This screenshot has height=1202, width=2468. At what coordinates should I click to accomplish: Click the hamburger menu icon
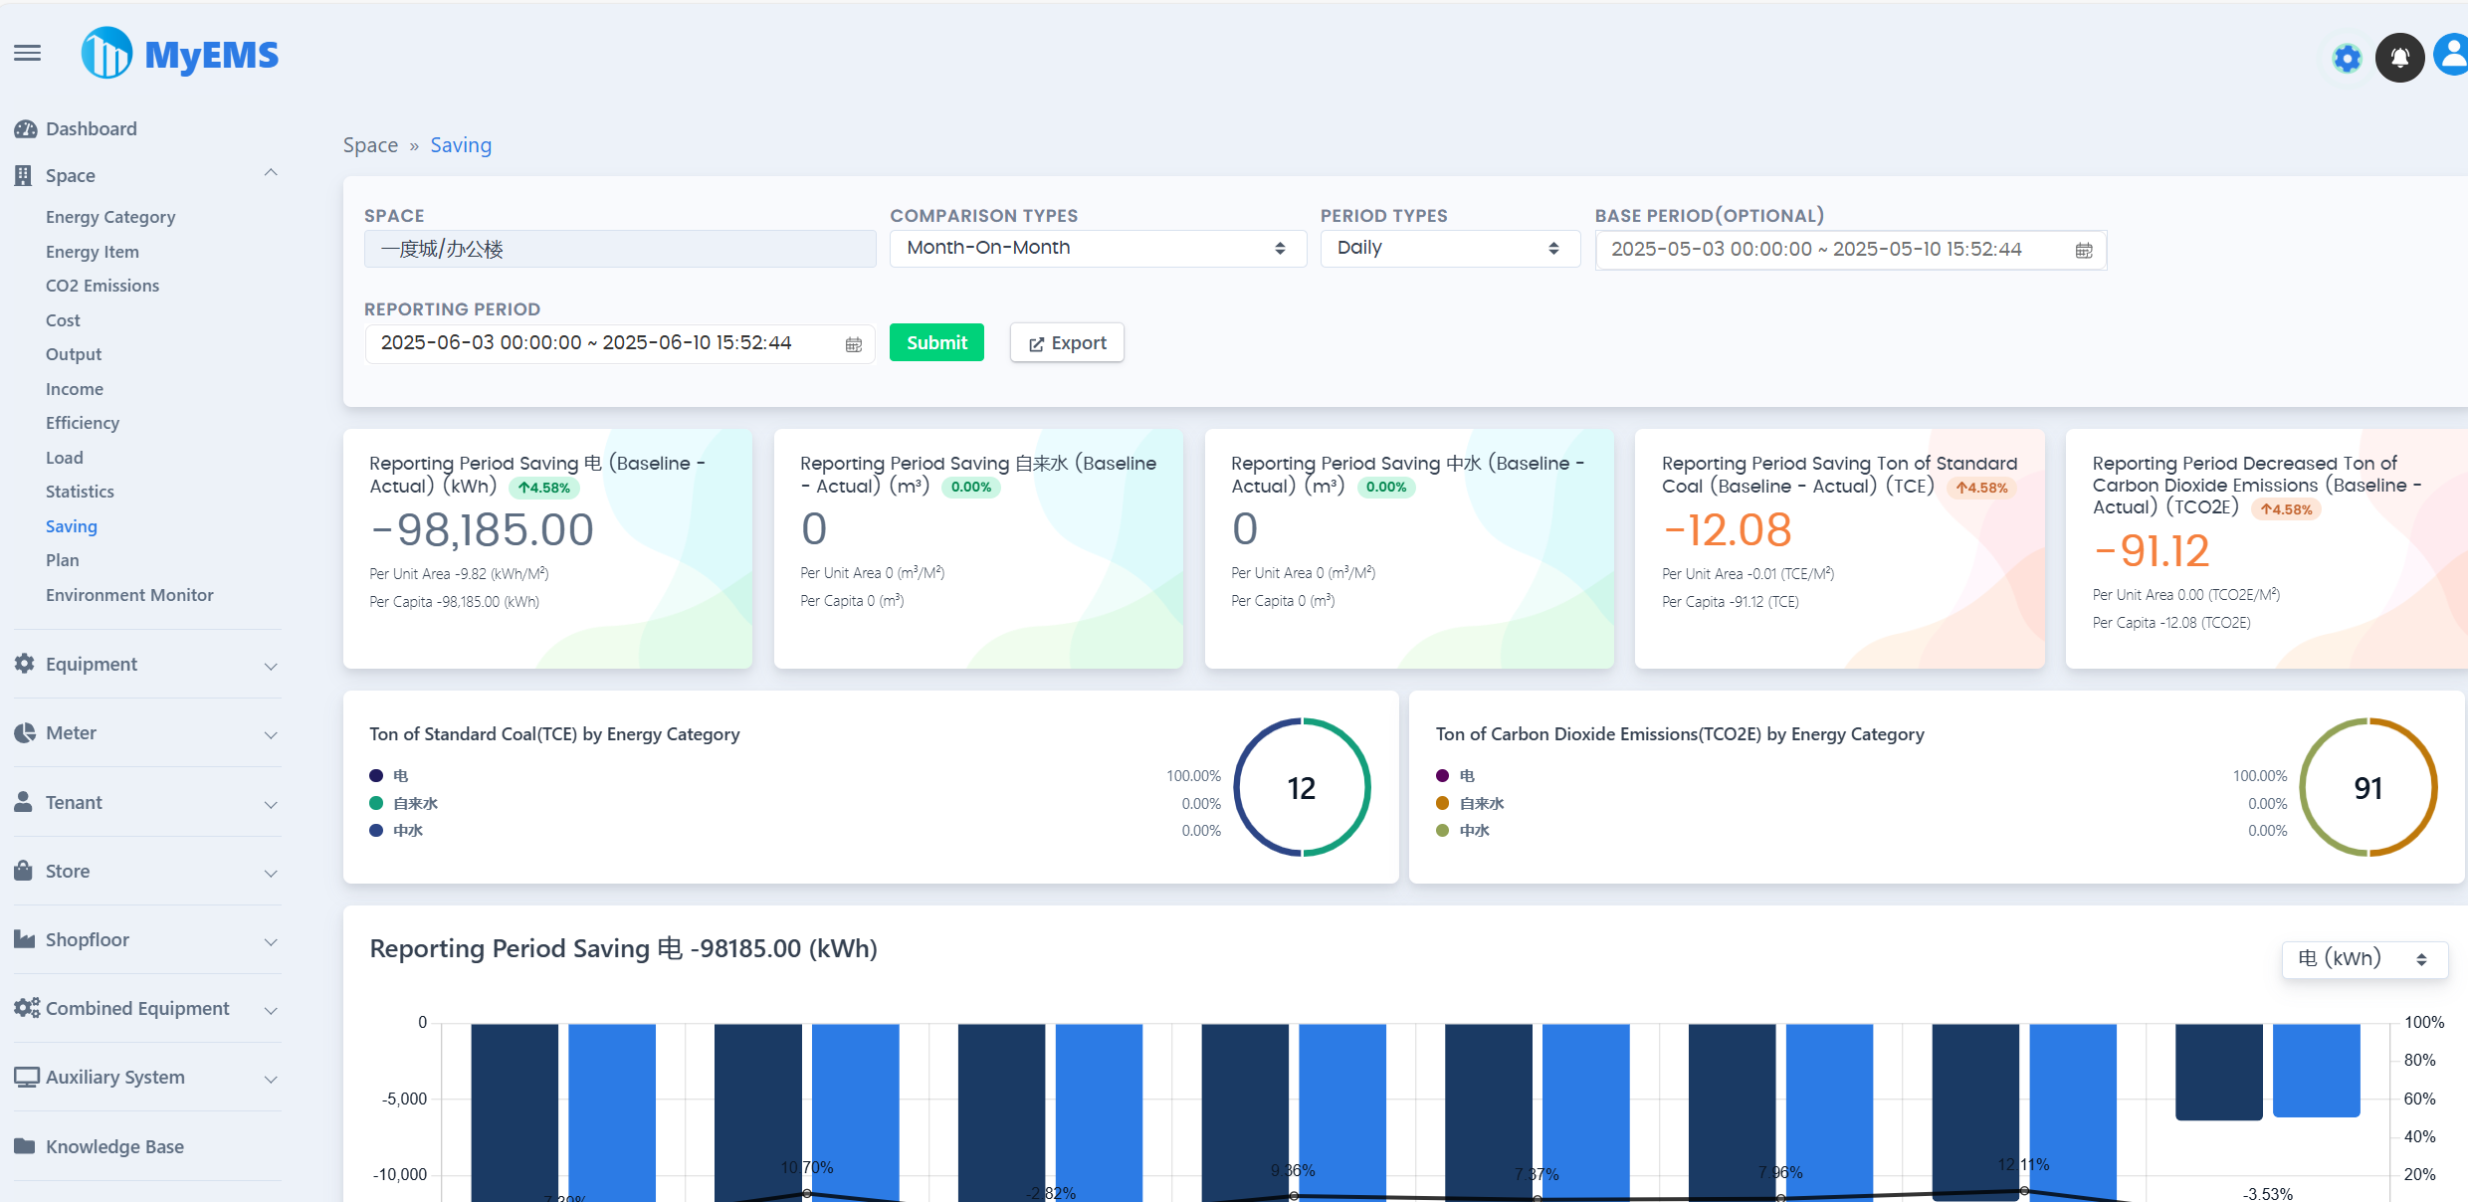pyautogui.click(x=28, y=53)
